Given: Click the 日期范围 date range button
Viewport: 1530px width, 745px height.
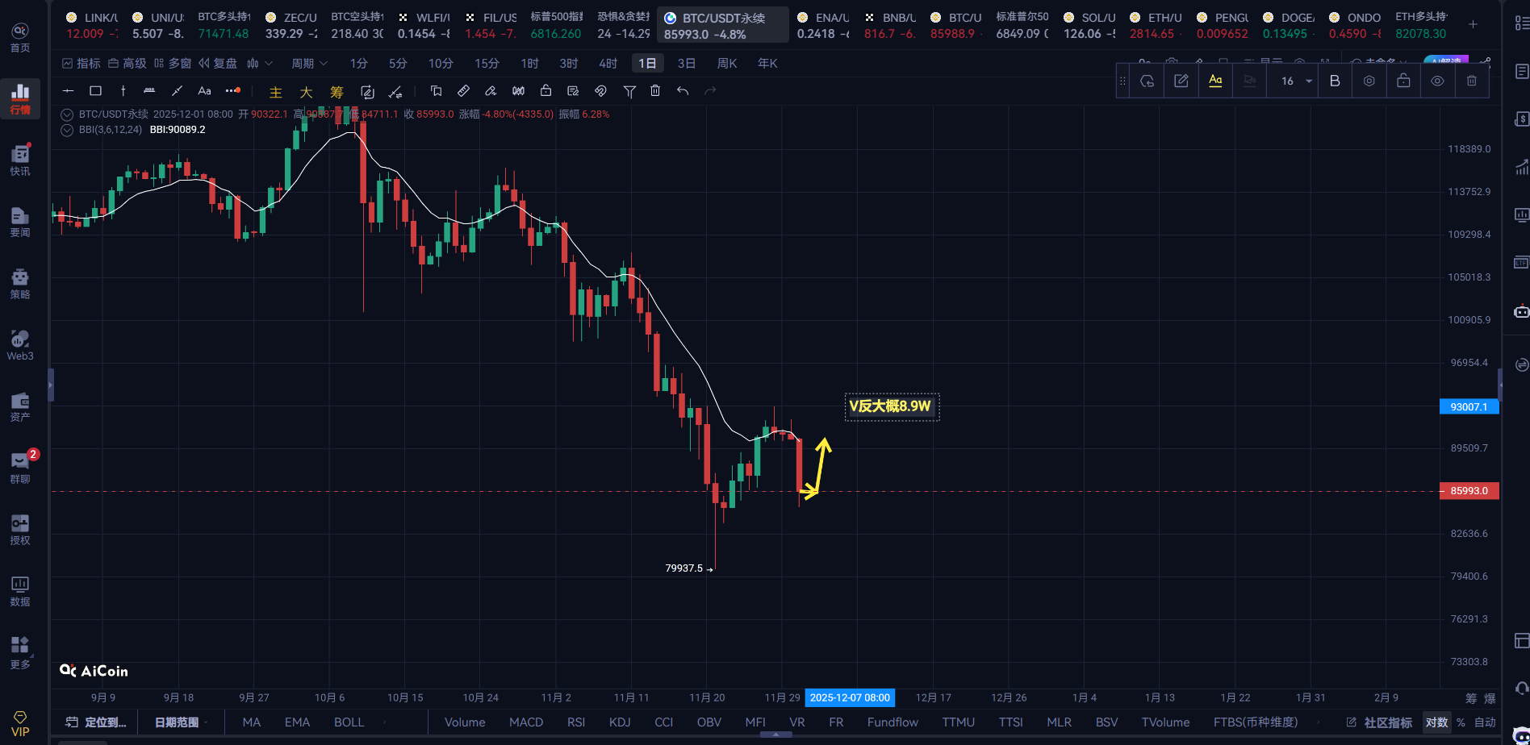Looking at the screenshot, I should [x=177, y=722].
